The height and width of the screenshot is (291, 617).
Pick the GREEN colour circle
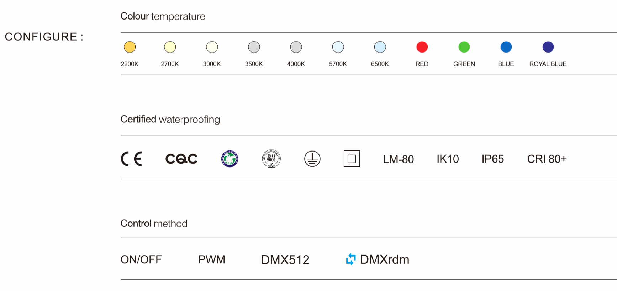[x=464, y=47]
